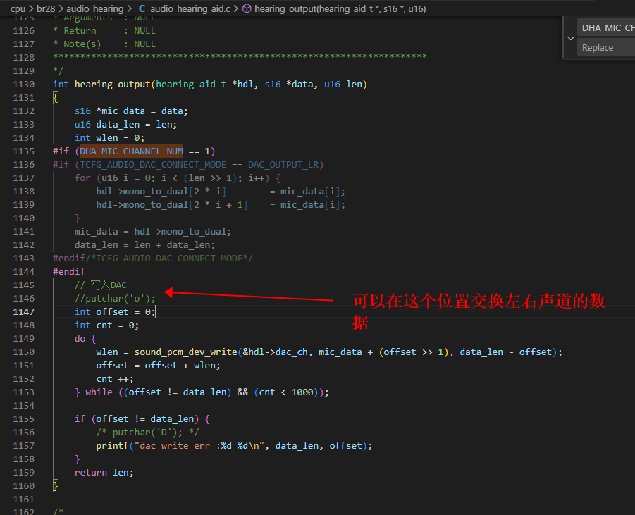Click the "// 写入DAC" comment line

[101, 285]
